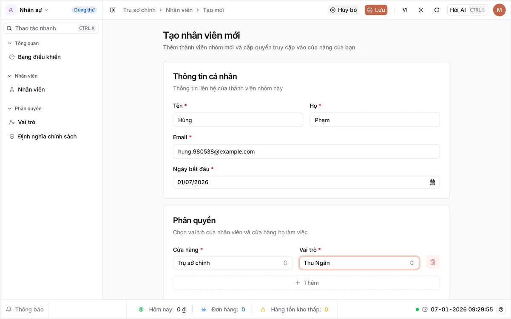Click the Email input field
Viewport: 511px width, 319px height.
(306, 151)
